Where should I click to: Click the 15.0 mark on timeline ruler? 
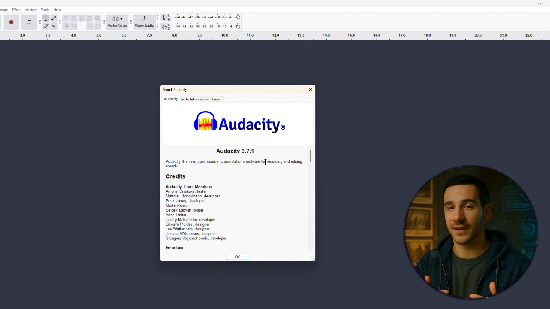tap(351, 36)
